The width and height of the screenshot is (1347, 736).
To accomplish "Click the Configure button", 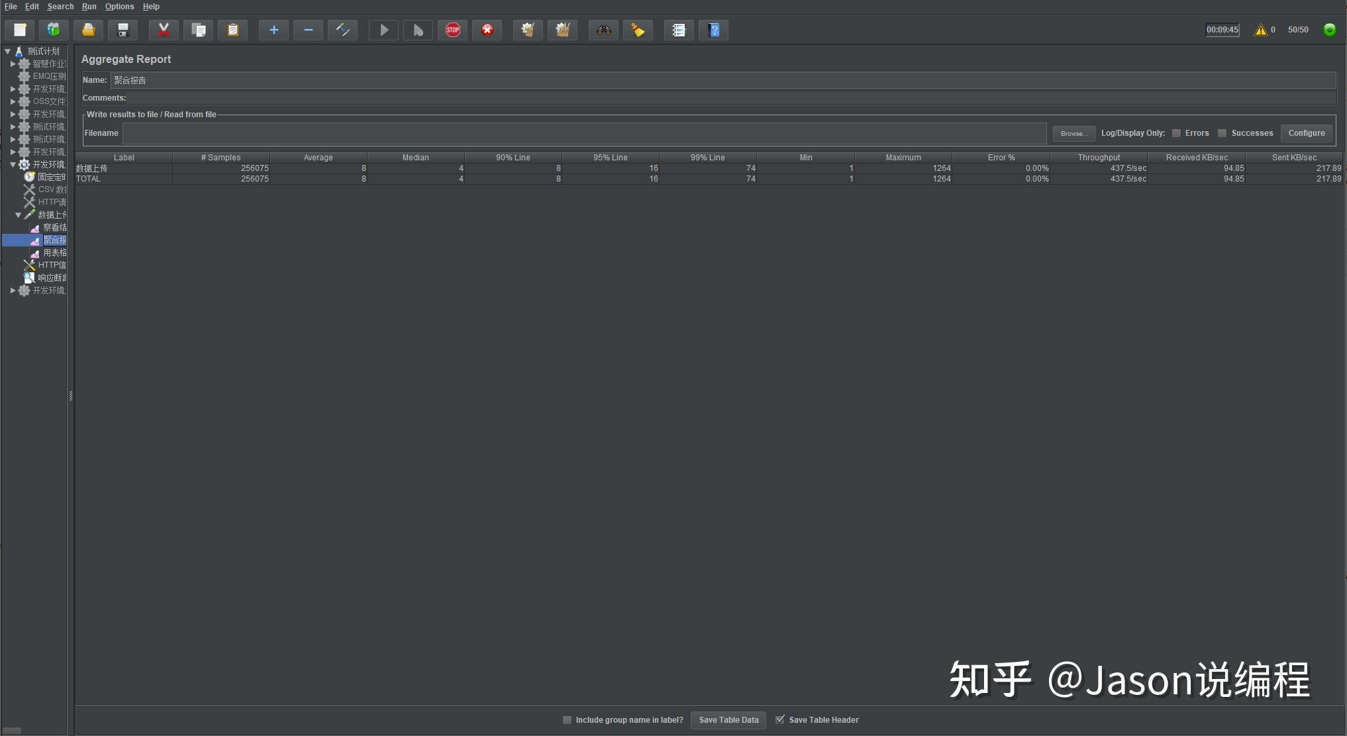I will click(x=1306, y=133).
